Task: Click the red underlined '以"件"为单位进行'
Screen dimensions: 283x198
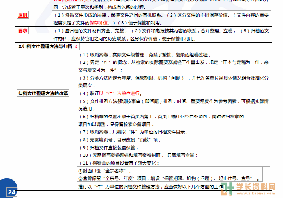Action: click(119, 93)
